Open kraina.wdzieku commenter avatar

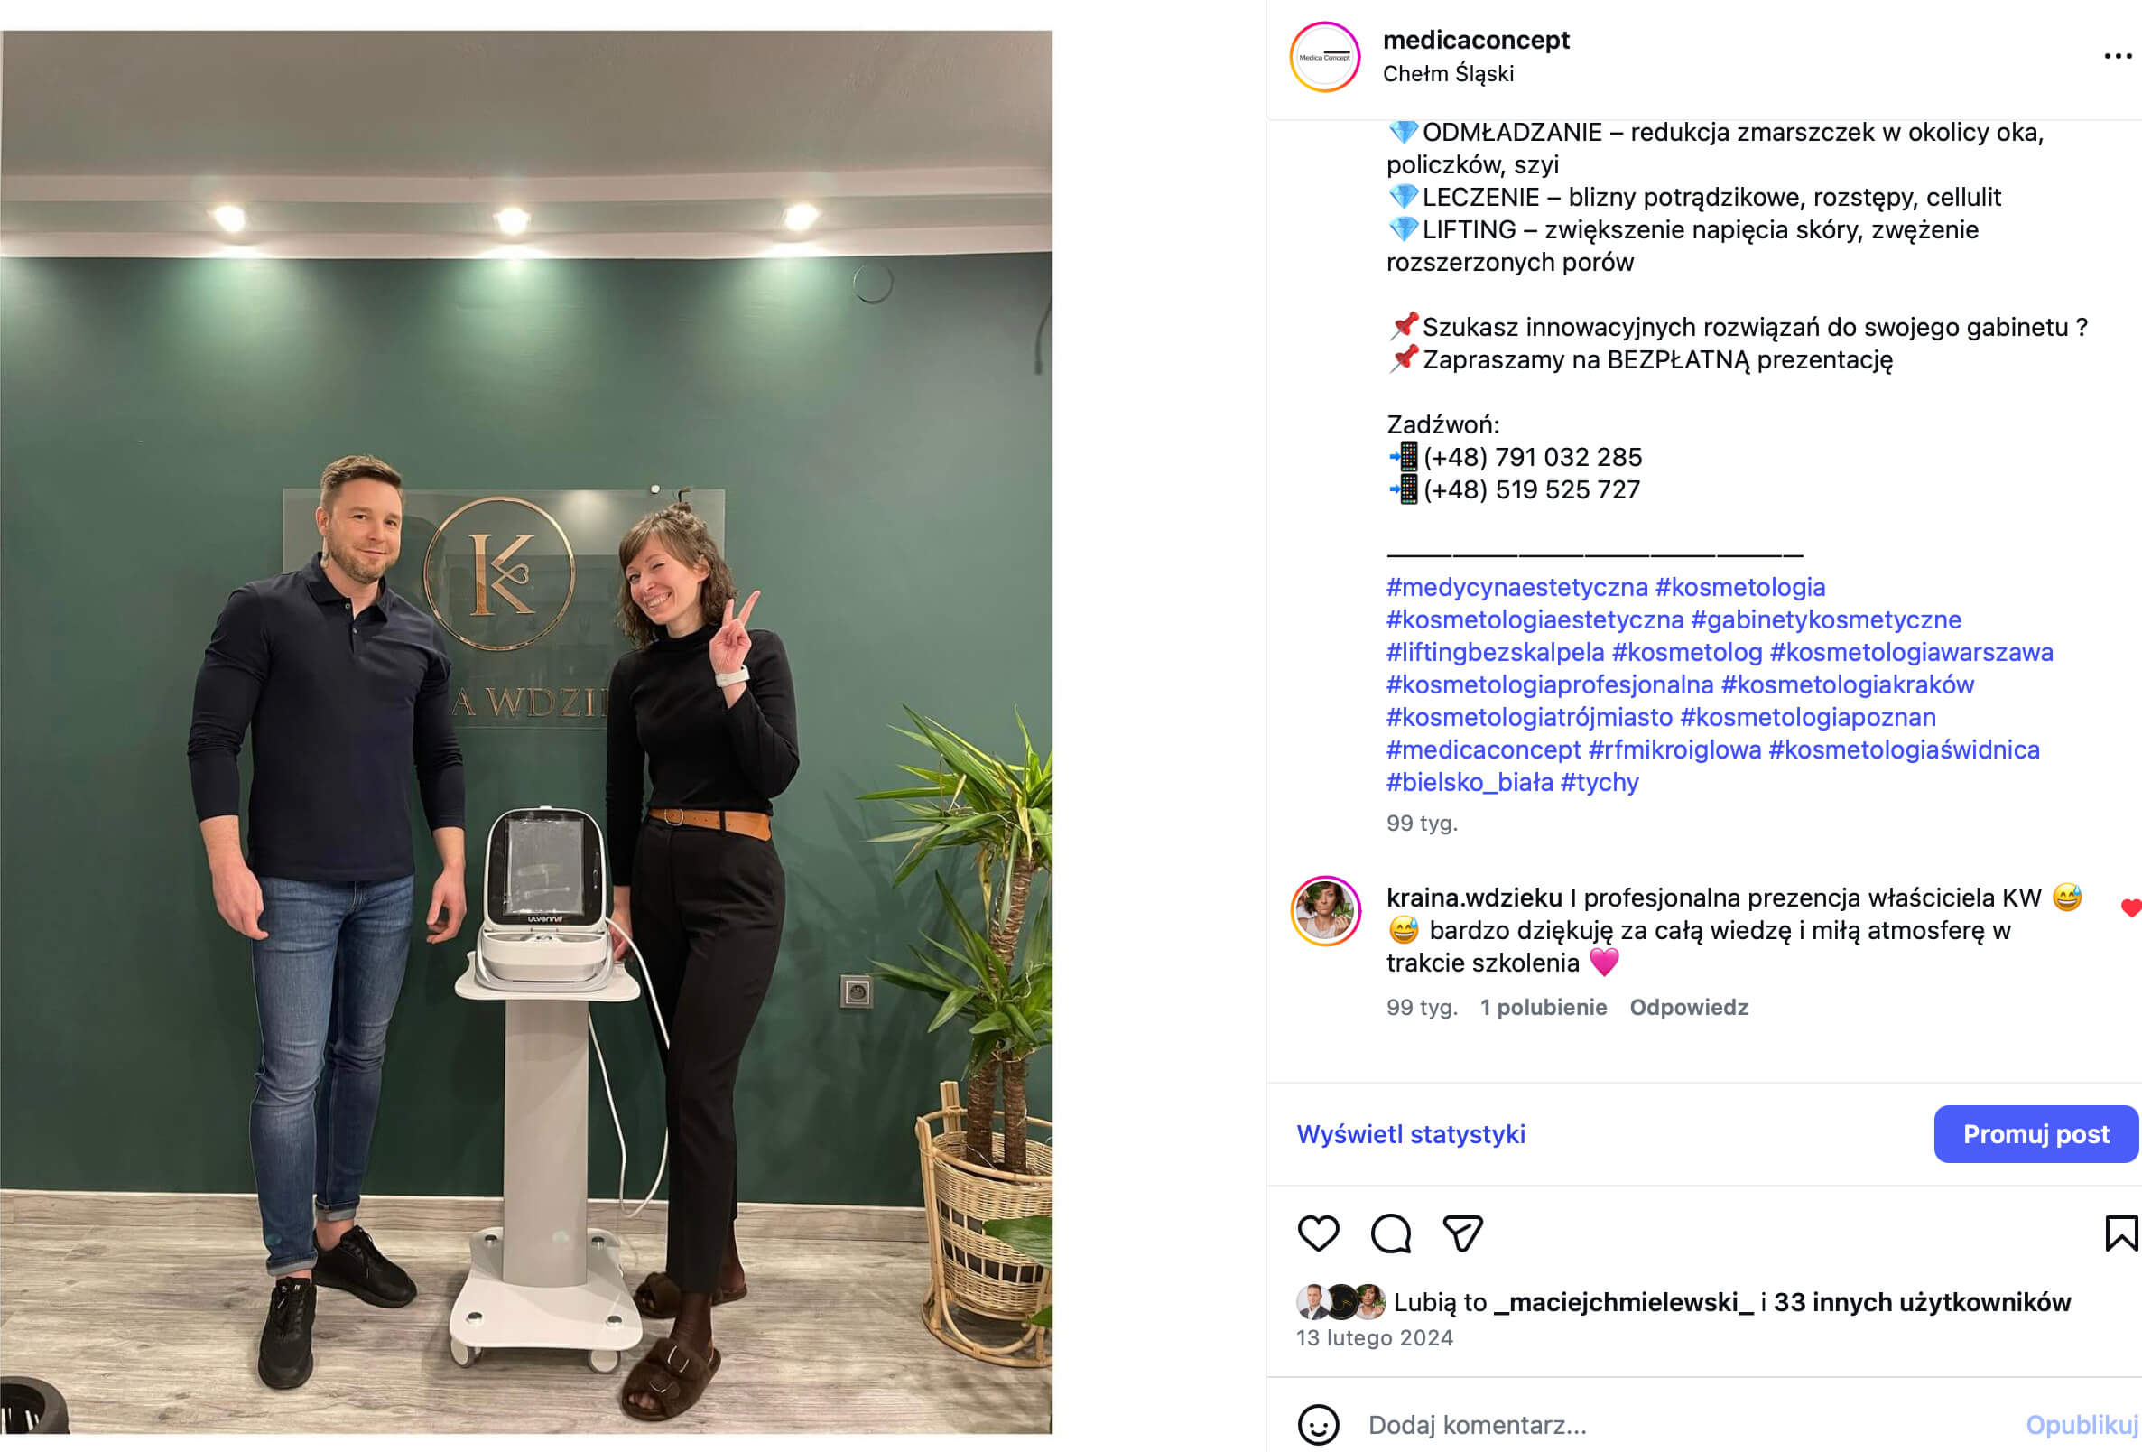pyautogui.click(x=1325, y=911)
